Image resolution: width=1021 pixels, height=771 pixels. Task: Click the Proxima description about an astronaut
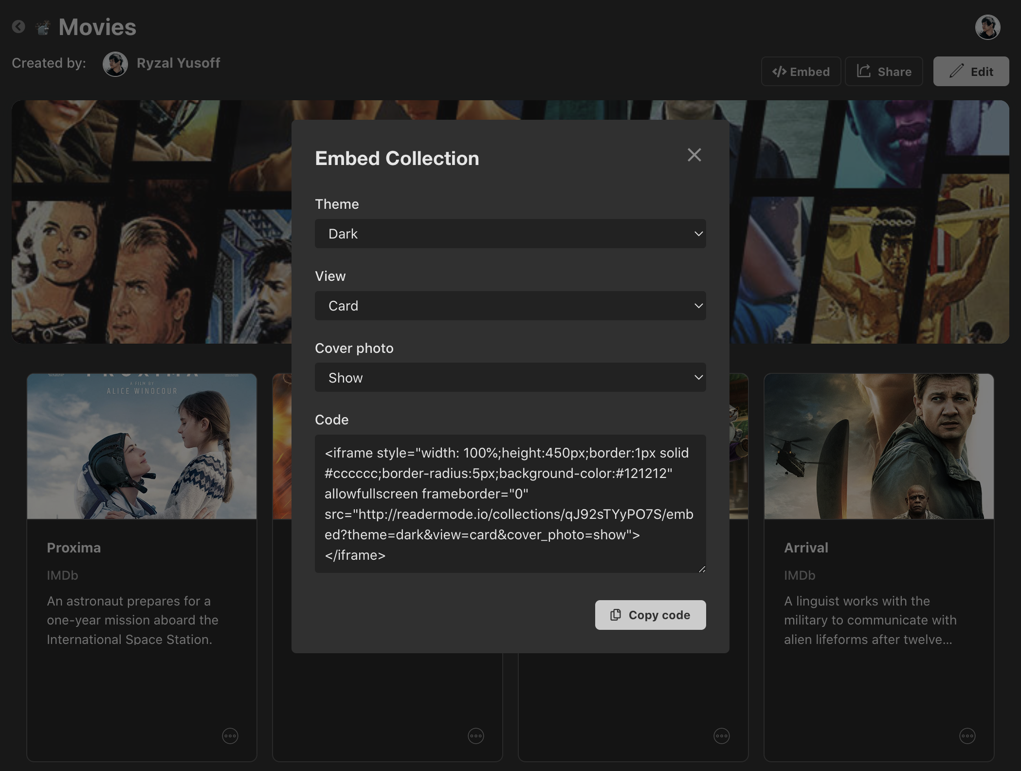(132, 620)
